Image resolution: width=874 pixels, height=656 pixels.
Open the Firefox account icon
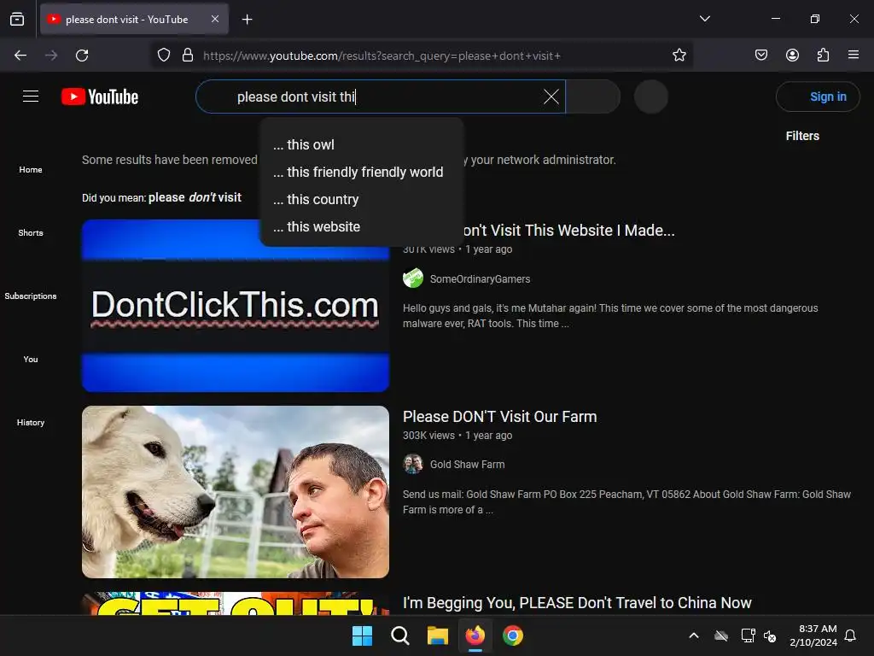pos(792,56)
